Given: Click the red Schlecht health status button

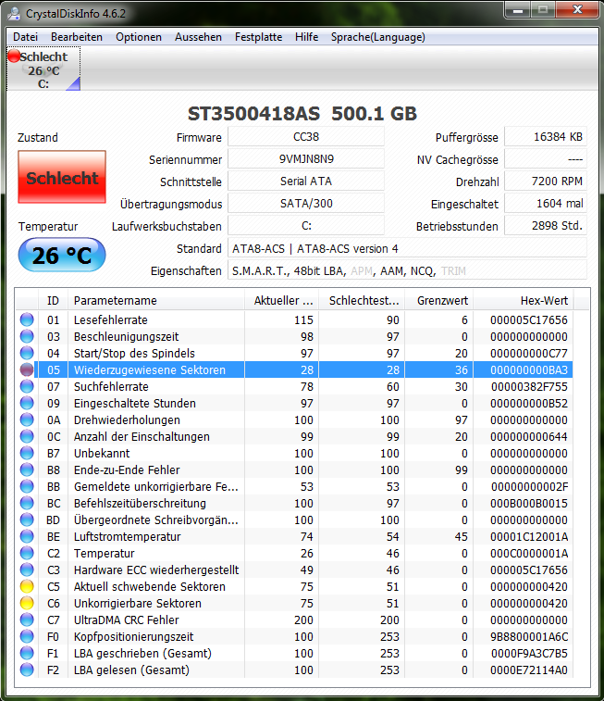Looking at the screenshot, I should (x=62, y=177).
